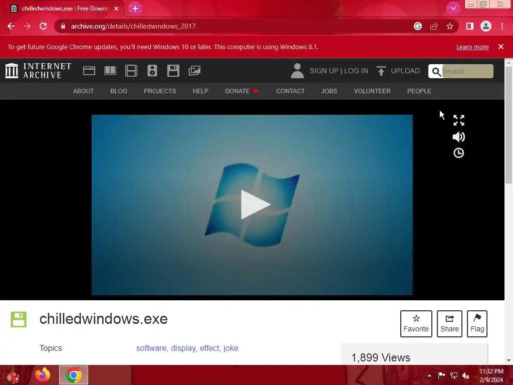This screenshot has width=513, height=385.
Task: Click the scrollbar down arrow
Action: (509, 360)
